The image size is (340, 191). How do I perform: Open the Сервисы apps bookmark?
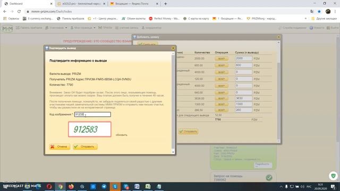click(x=11, y=19)
